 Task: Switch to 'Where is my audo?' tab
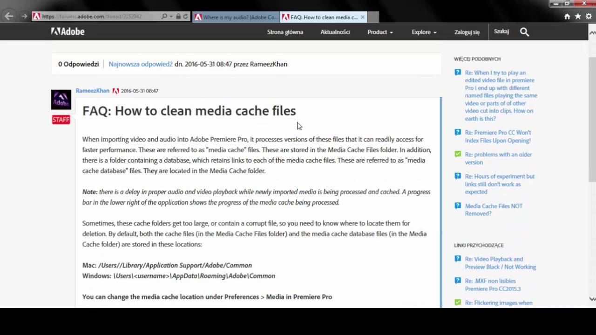point(236,17)
